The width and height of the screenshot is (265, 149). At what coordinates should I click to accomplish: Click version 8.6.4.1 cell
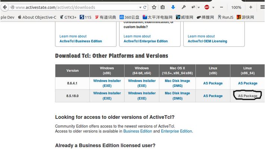point(72,83)
